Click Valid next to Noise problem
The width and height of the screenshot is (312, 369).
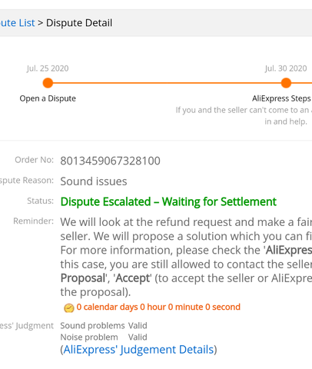138,337
